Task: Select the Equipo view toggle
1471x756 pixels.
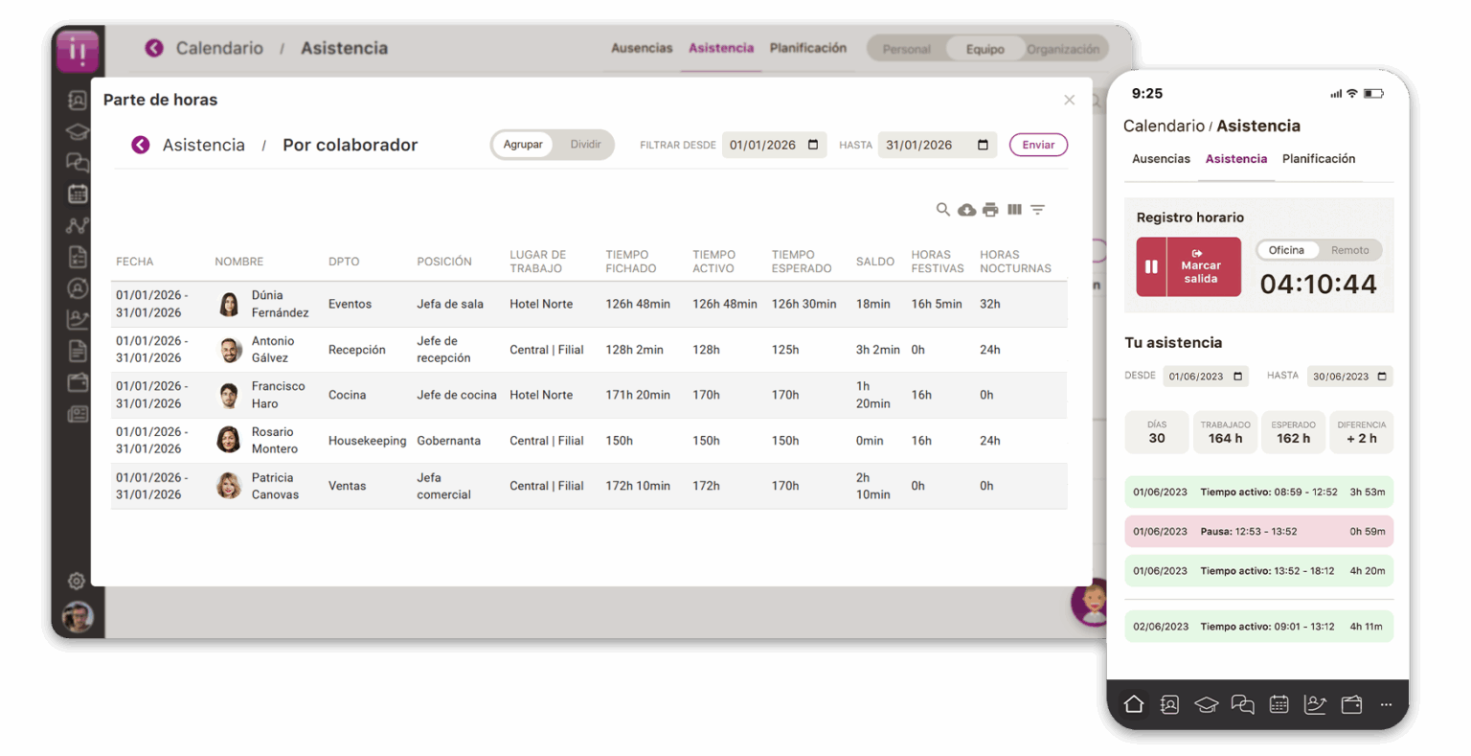Action: [984, 49]
